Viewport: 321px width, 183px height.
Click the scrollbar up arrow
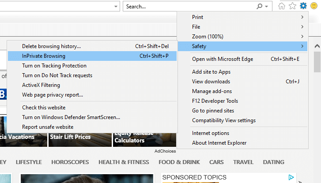point(317,46)
